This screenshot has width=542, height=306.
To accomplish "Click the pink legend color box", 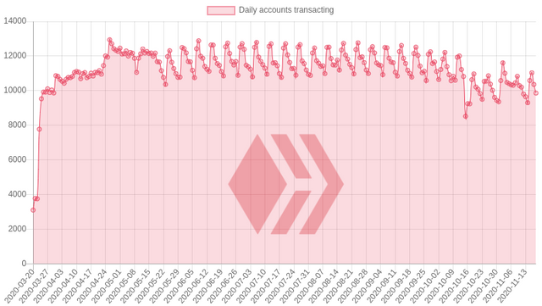I will [221, 10].
